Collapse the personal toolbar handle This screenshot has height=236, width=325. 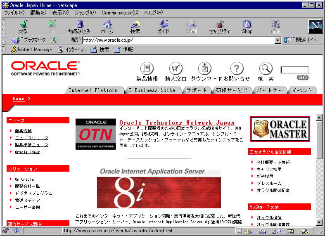pyautogui.click(x=3, y=50)
